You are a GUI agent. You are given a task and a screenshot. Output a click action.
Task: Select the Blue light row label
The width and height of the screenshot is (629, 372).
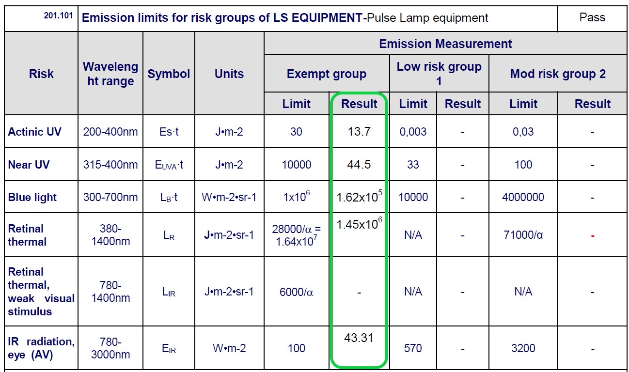pos(32,197)
